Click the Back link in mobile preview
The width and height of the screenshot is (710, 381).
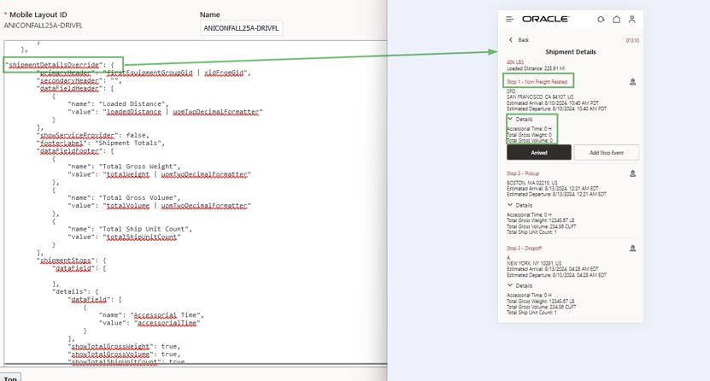[524, 40]
